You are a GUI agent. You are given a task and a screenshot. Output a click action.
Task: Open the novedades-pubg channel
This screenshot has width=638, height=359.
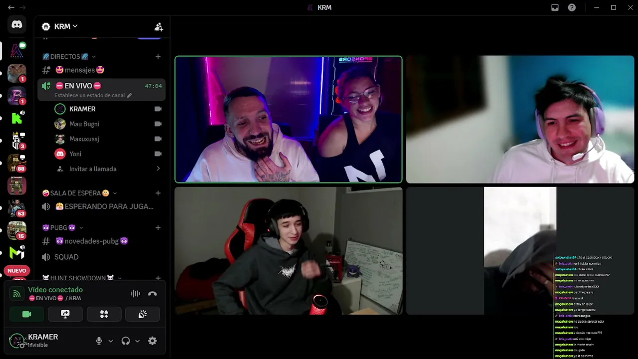click(x=102, y=241)
